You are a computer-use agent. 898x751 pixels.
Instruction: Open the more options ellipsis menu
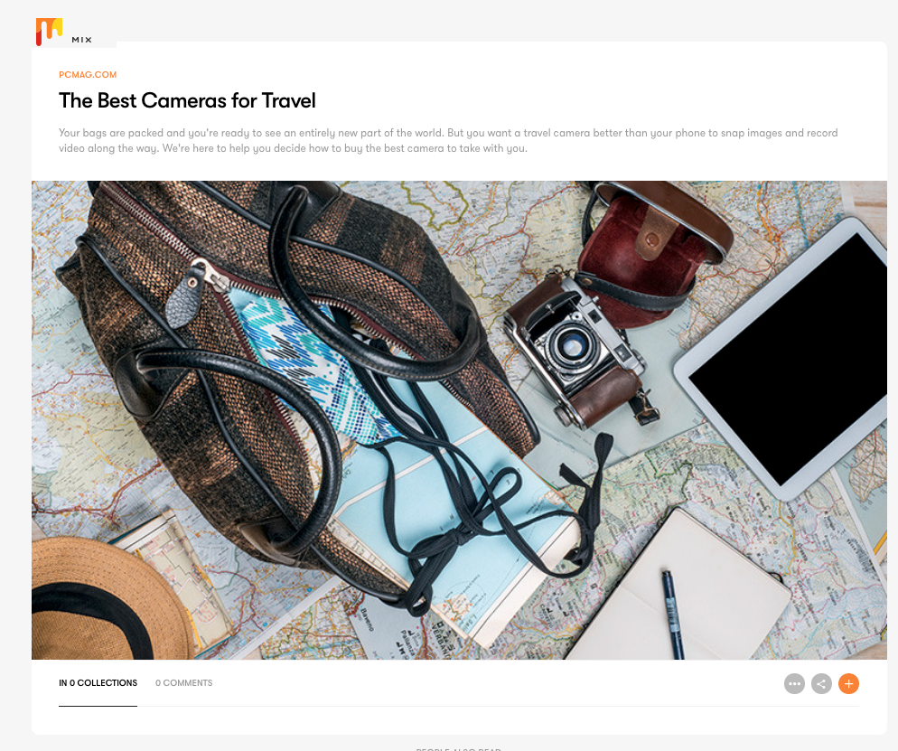(x=794, y=683)
